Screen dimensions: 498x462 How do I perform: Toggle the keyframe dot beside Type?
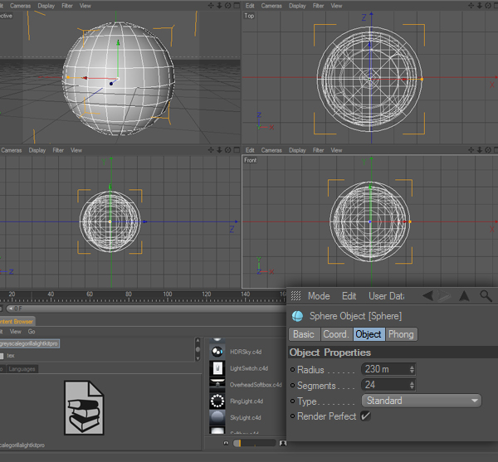(x=292, y=401)
